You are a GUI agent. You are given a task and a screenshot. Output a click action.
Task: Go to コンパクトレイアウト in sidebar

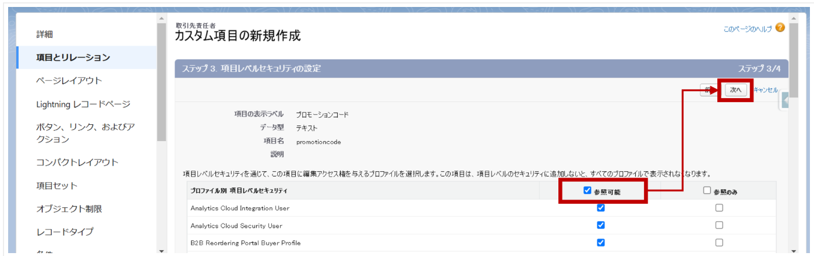point(77,163)
